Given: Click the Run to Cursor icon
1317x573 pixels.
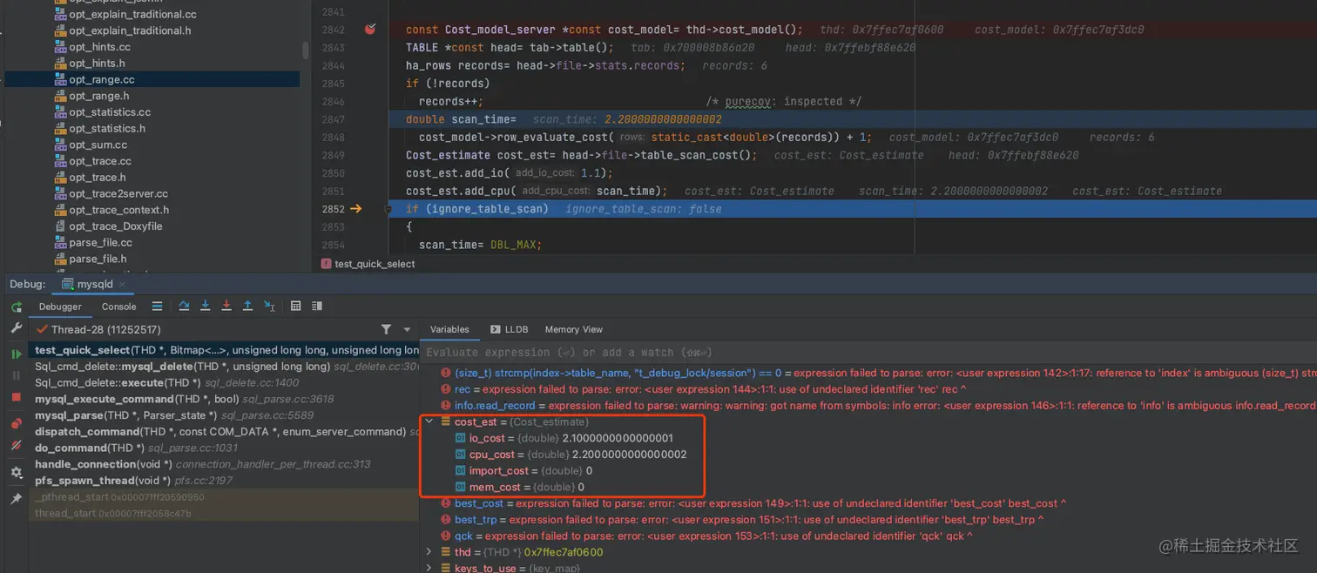Looking at the screenshot, I should pyautogui.click(x=269, y=306).
